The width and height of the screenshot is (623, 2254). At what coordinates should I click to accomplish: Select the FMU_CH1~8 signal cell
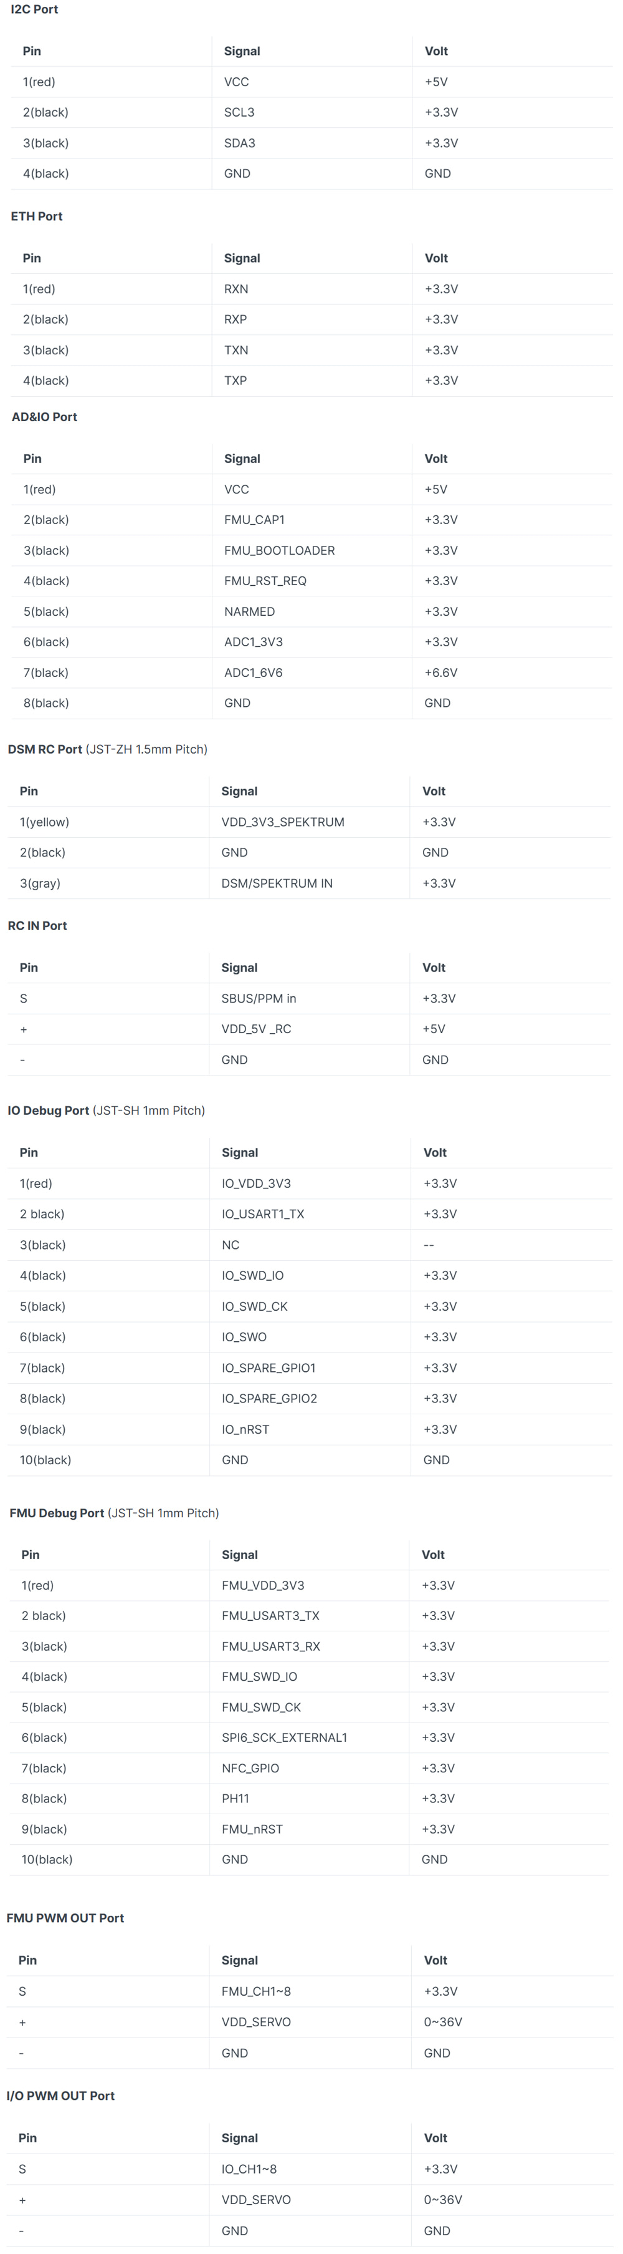(x=256, y=1991)
